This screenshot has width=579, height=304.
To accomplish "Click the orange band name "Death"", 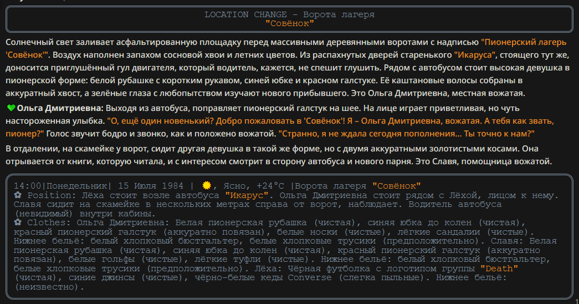I will tap(499, 268).
